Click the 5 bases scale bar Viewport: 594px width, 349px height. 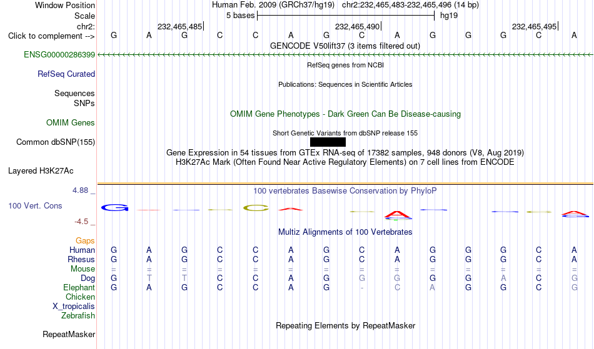(x=346, y=16)
